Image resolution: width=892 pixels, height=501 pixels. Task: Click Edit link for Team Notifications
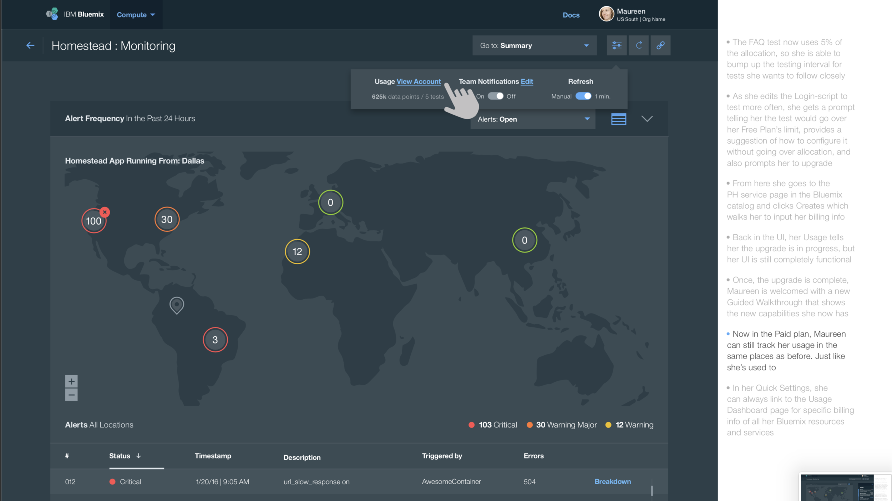[x=527, y=81]
